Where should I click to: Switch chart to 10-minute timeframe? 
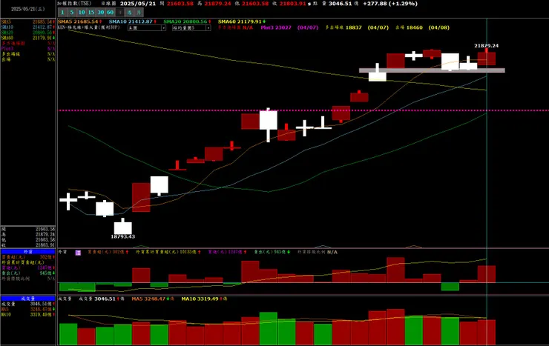(82, 13)
